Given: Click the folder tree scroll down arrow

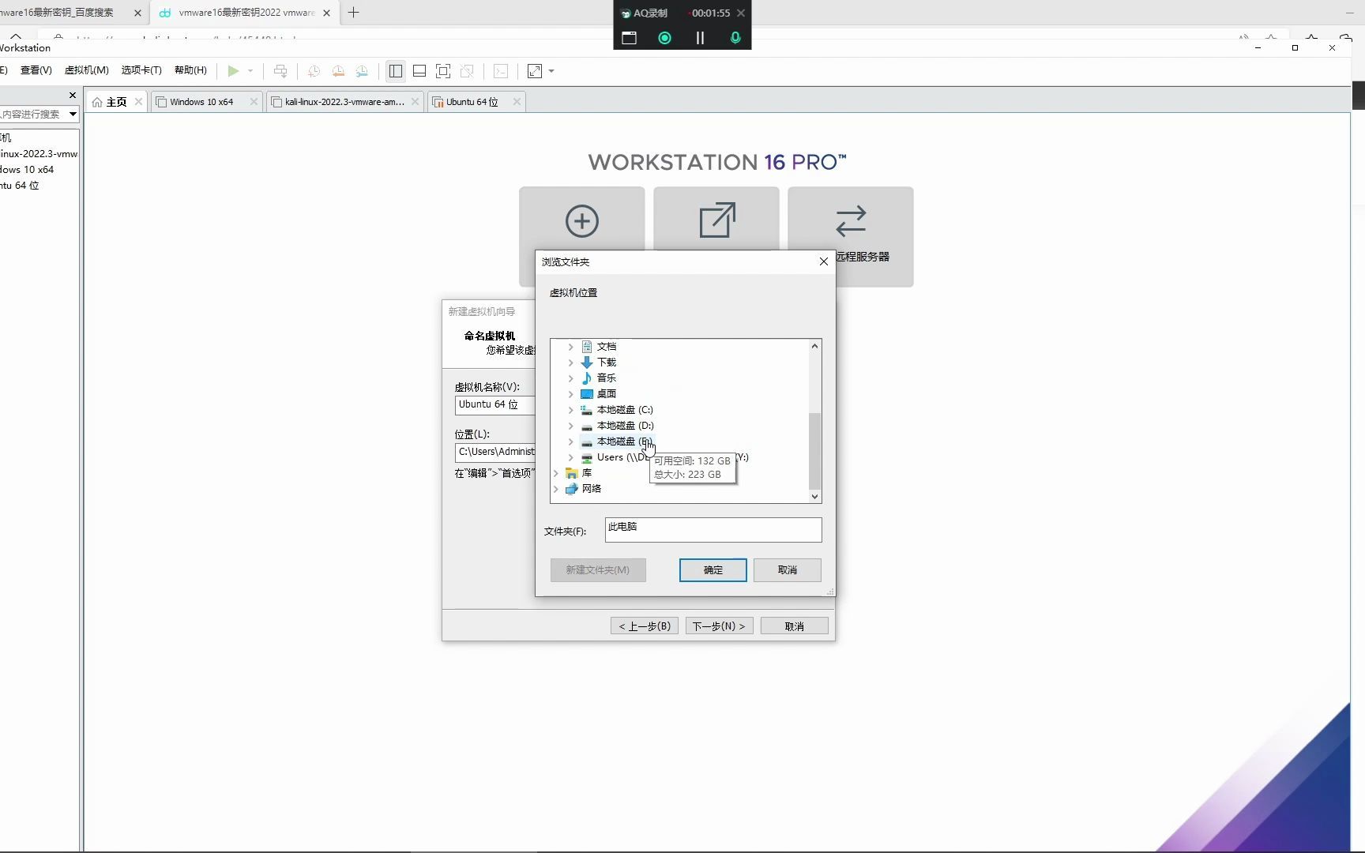Looking at the screenshot, I should (814, 497).
